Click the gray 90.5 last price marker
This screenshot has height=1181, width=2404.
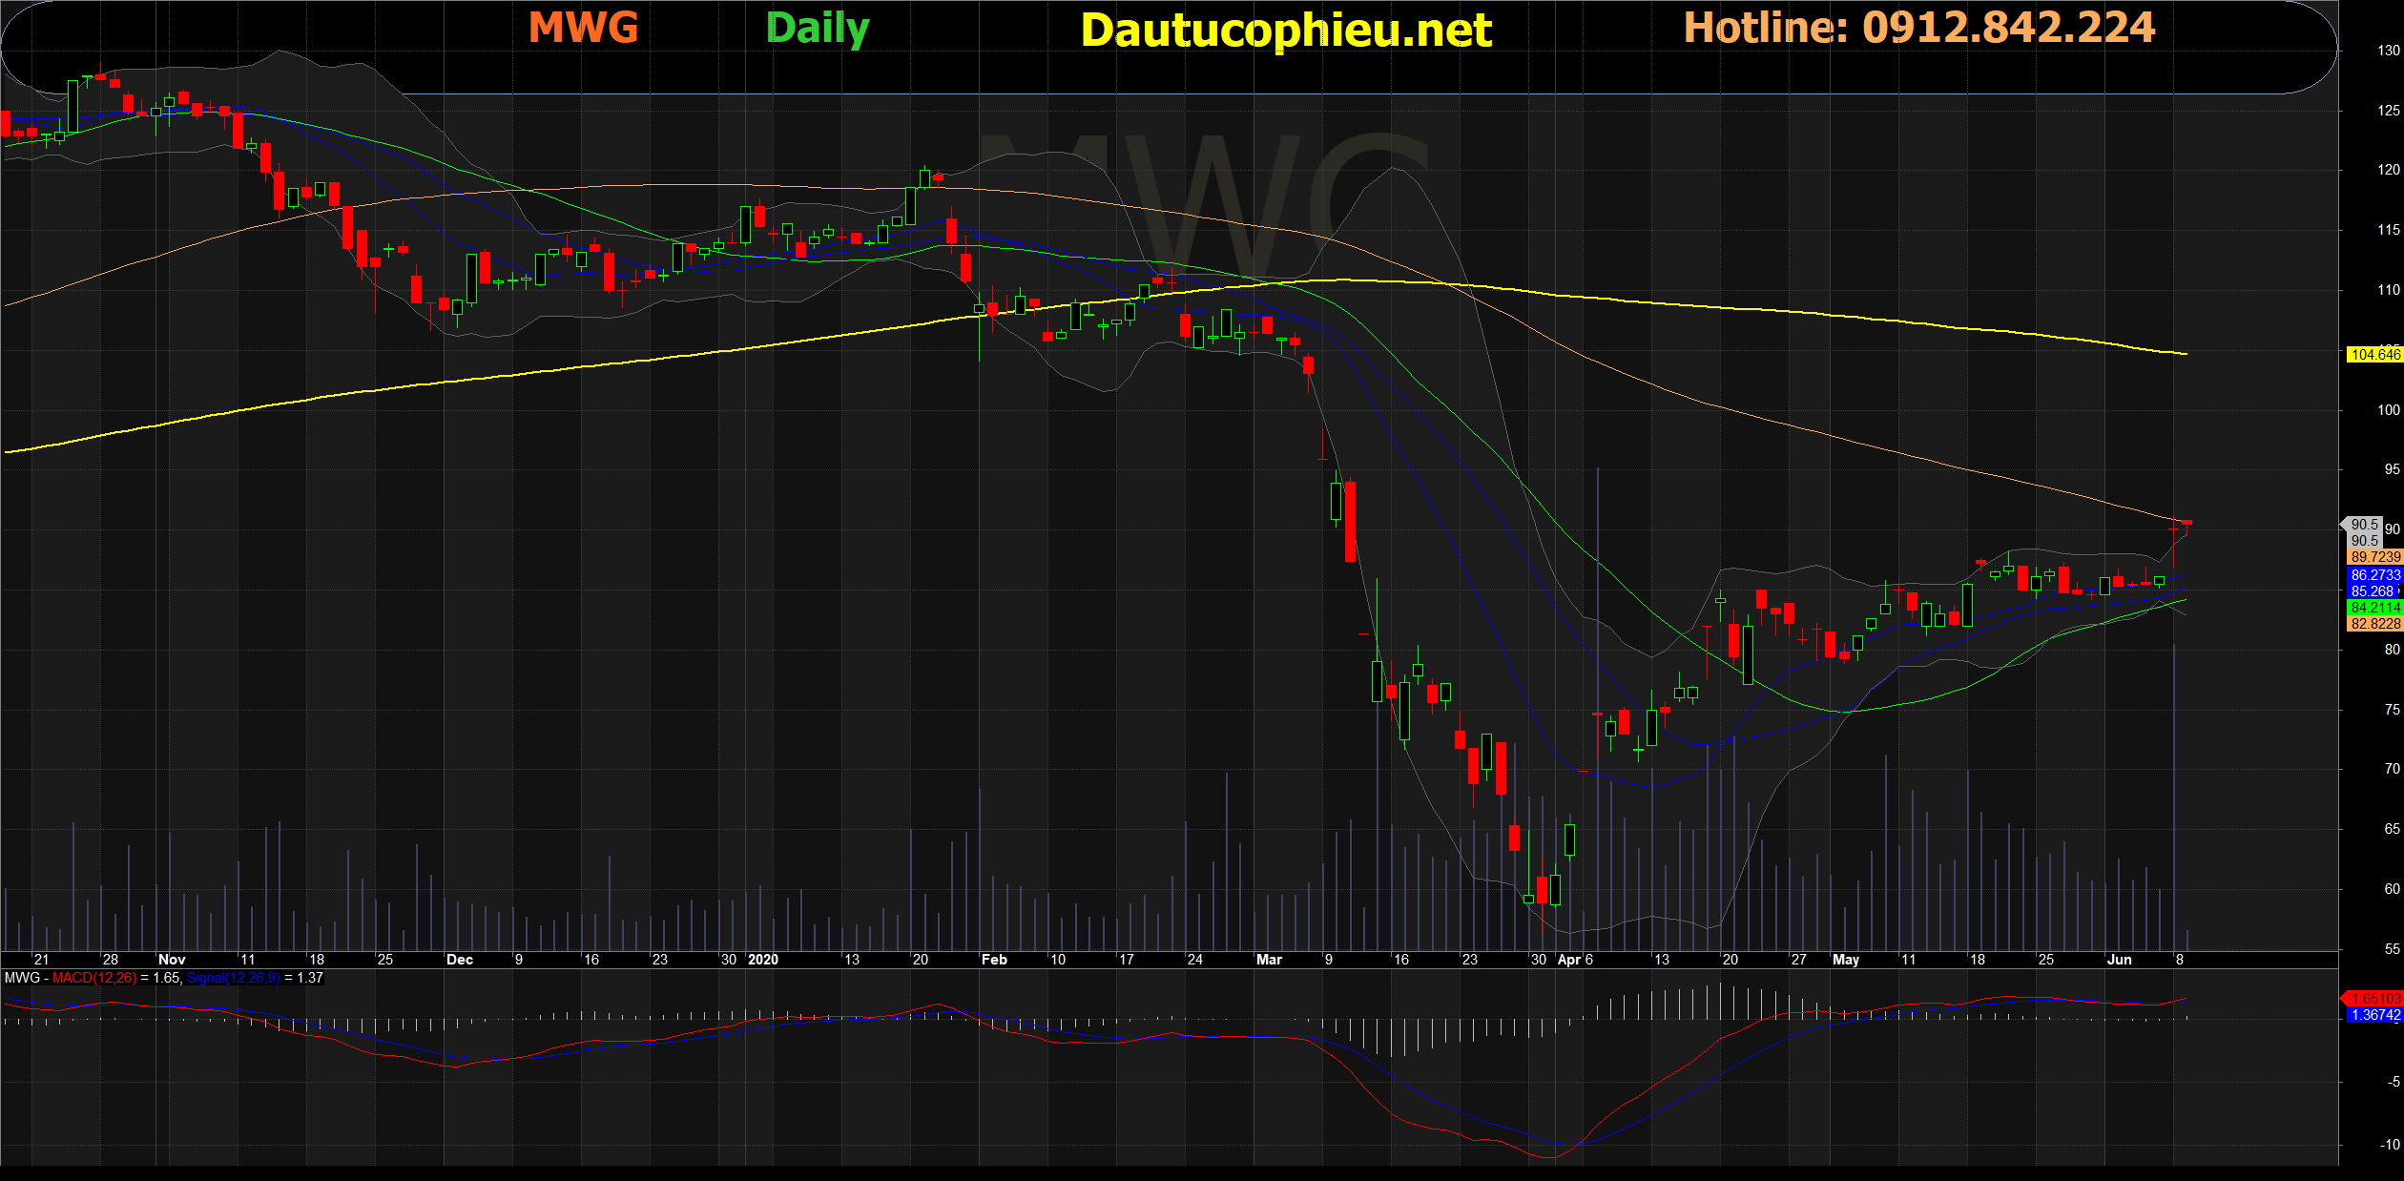(2363, 525)
